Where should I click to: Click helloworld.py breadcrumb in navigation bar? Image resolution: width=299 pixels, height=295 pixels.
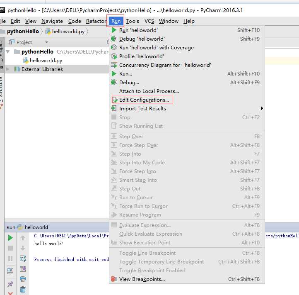(68, 32)
